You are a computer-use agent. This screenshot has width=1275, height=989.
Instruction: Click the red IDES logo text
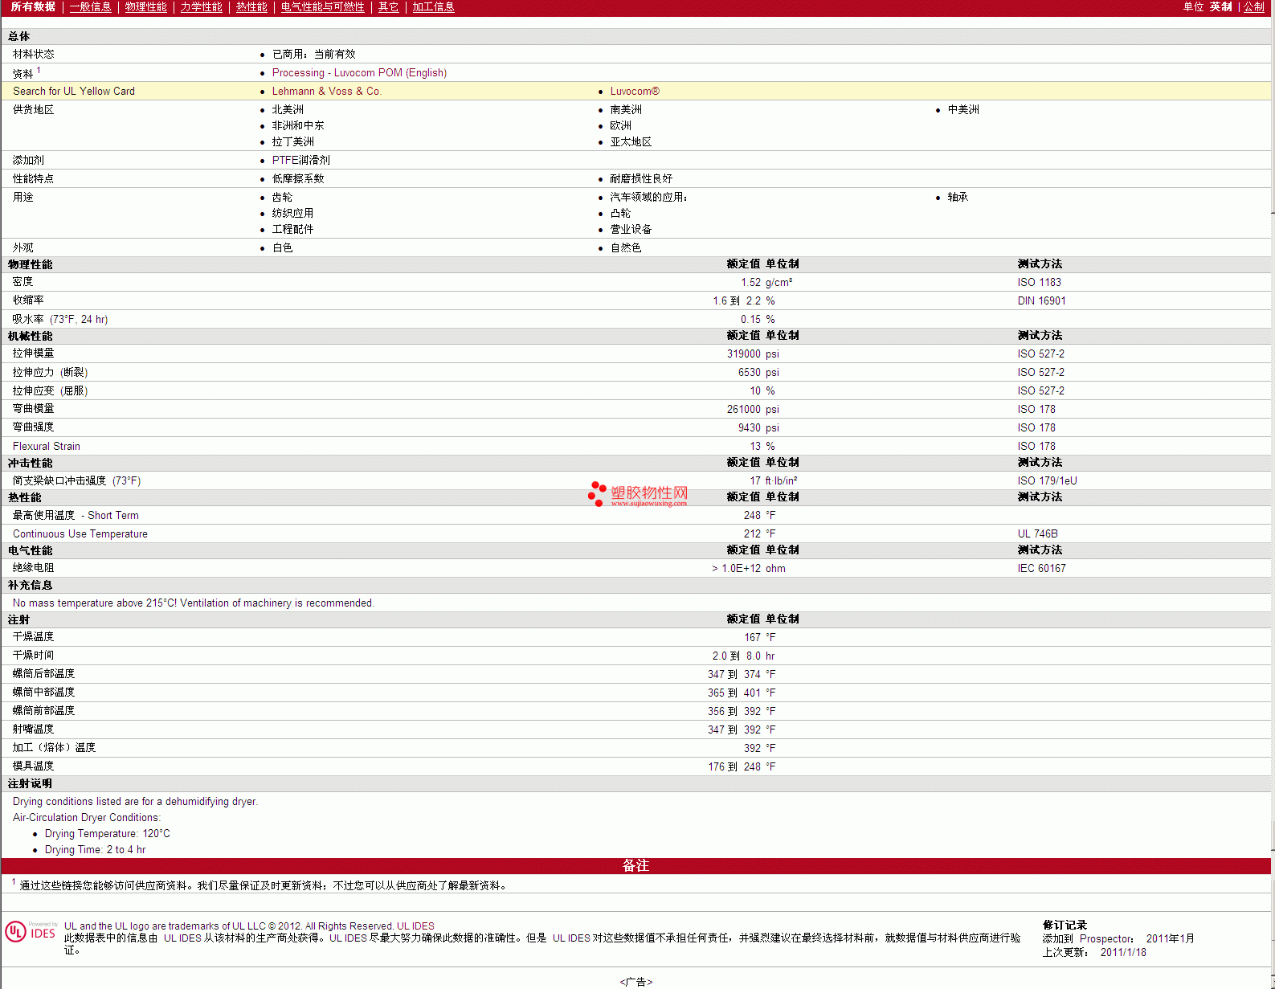pyautogui.click(x=43, y=934)
